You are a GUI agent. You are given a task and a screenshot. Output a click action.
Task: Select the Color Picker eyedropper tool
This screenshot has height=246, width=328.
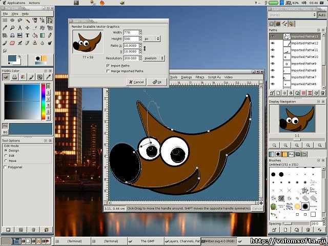[5, 28]
